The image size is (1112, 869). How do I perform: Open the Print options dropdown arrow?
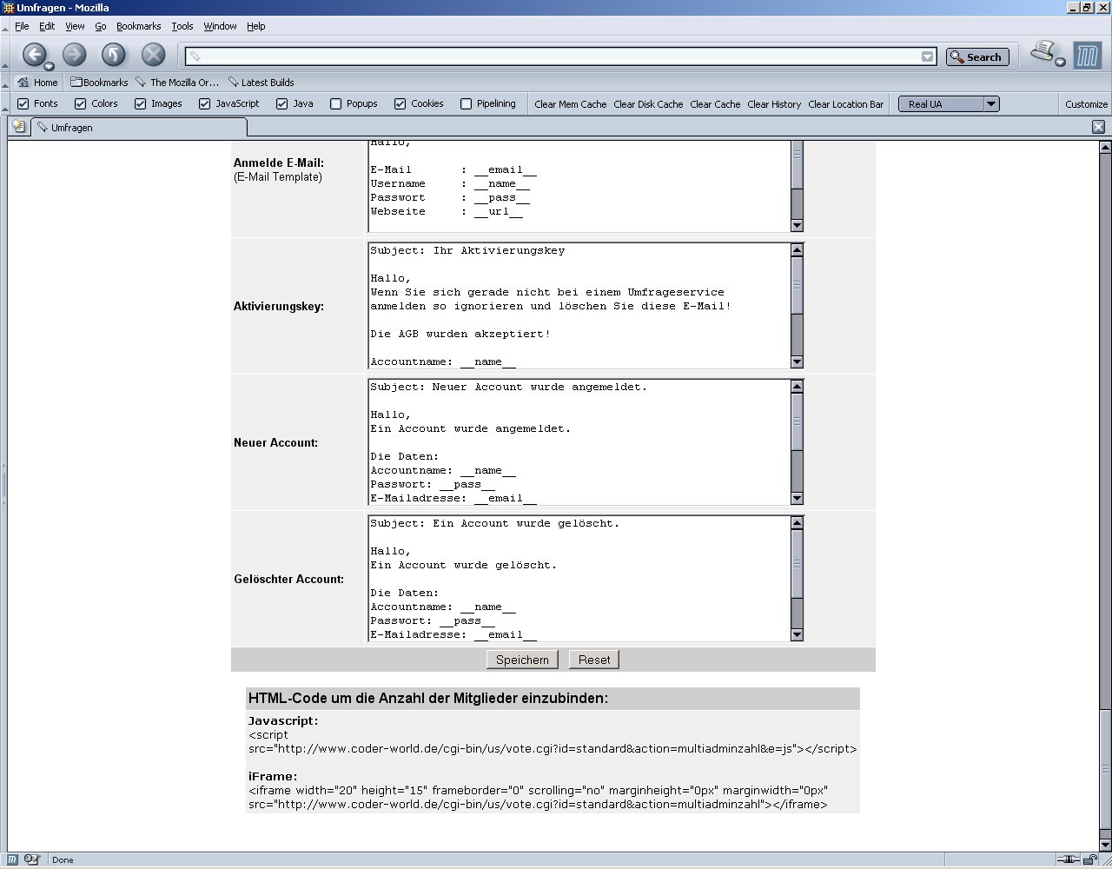pyautogui.click(x=1060, y=62)
